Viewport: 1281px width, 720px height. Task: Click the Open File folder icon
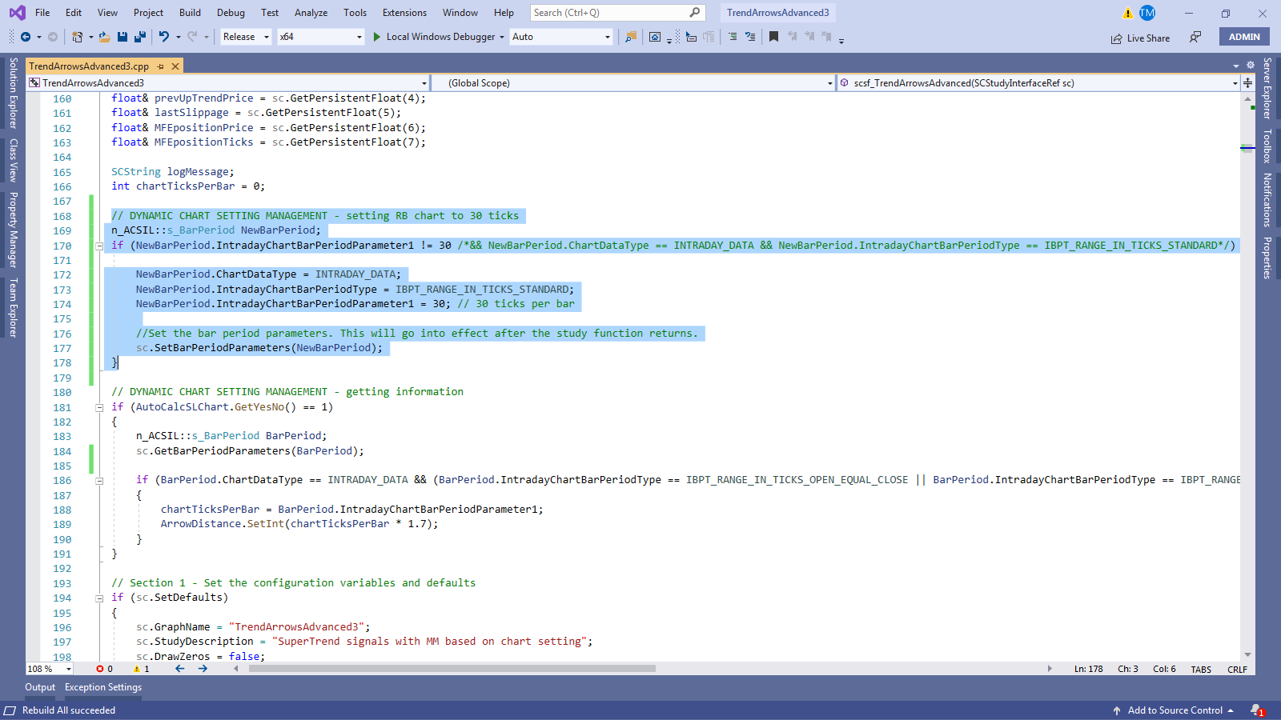pos(104,37)
